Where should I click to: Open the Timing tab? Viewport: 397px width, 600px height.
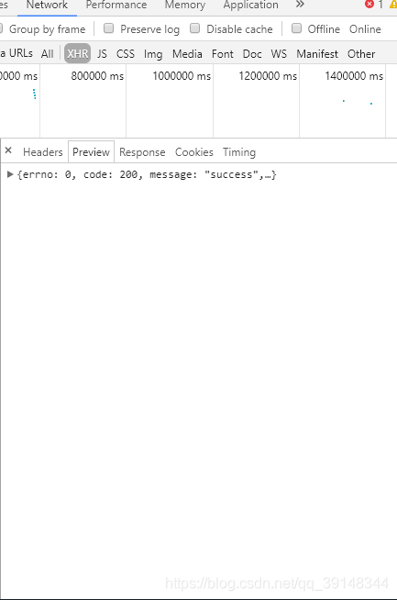[239, 152]
